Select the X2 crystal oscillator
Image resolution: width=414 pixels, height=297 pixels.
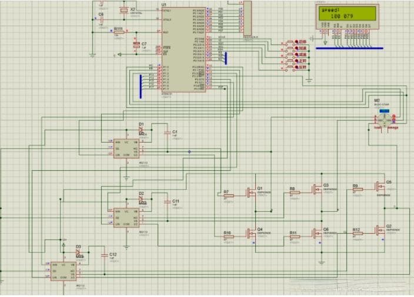tap(123, 11)
